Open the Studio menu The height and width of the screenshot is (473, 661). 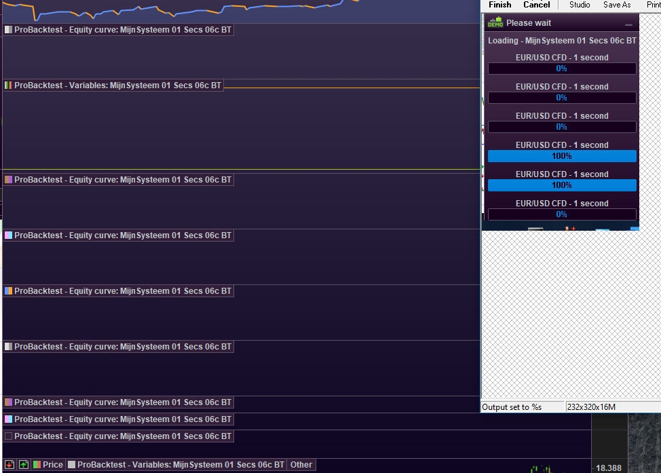point(580,5)
